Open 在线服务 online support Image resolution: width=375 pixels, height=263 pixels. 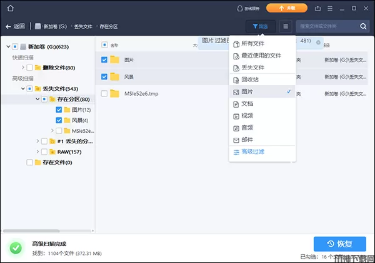pyautogui.click(x=247, y=9)
